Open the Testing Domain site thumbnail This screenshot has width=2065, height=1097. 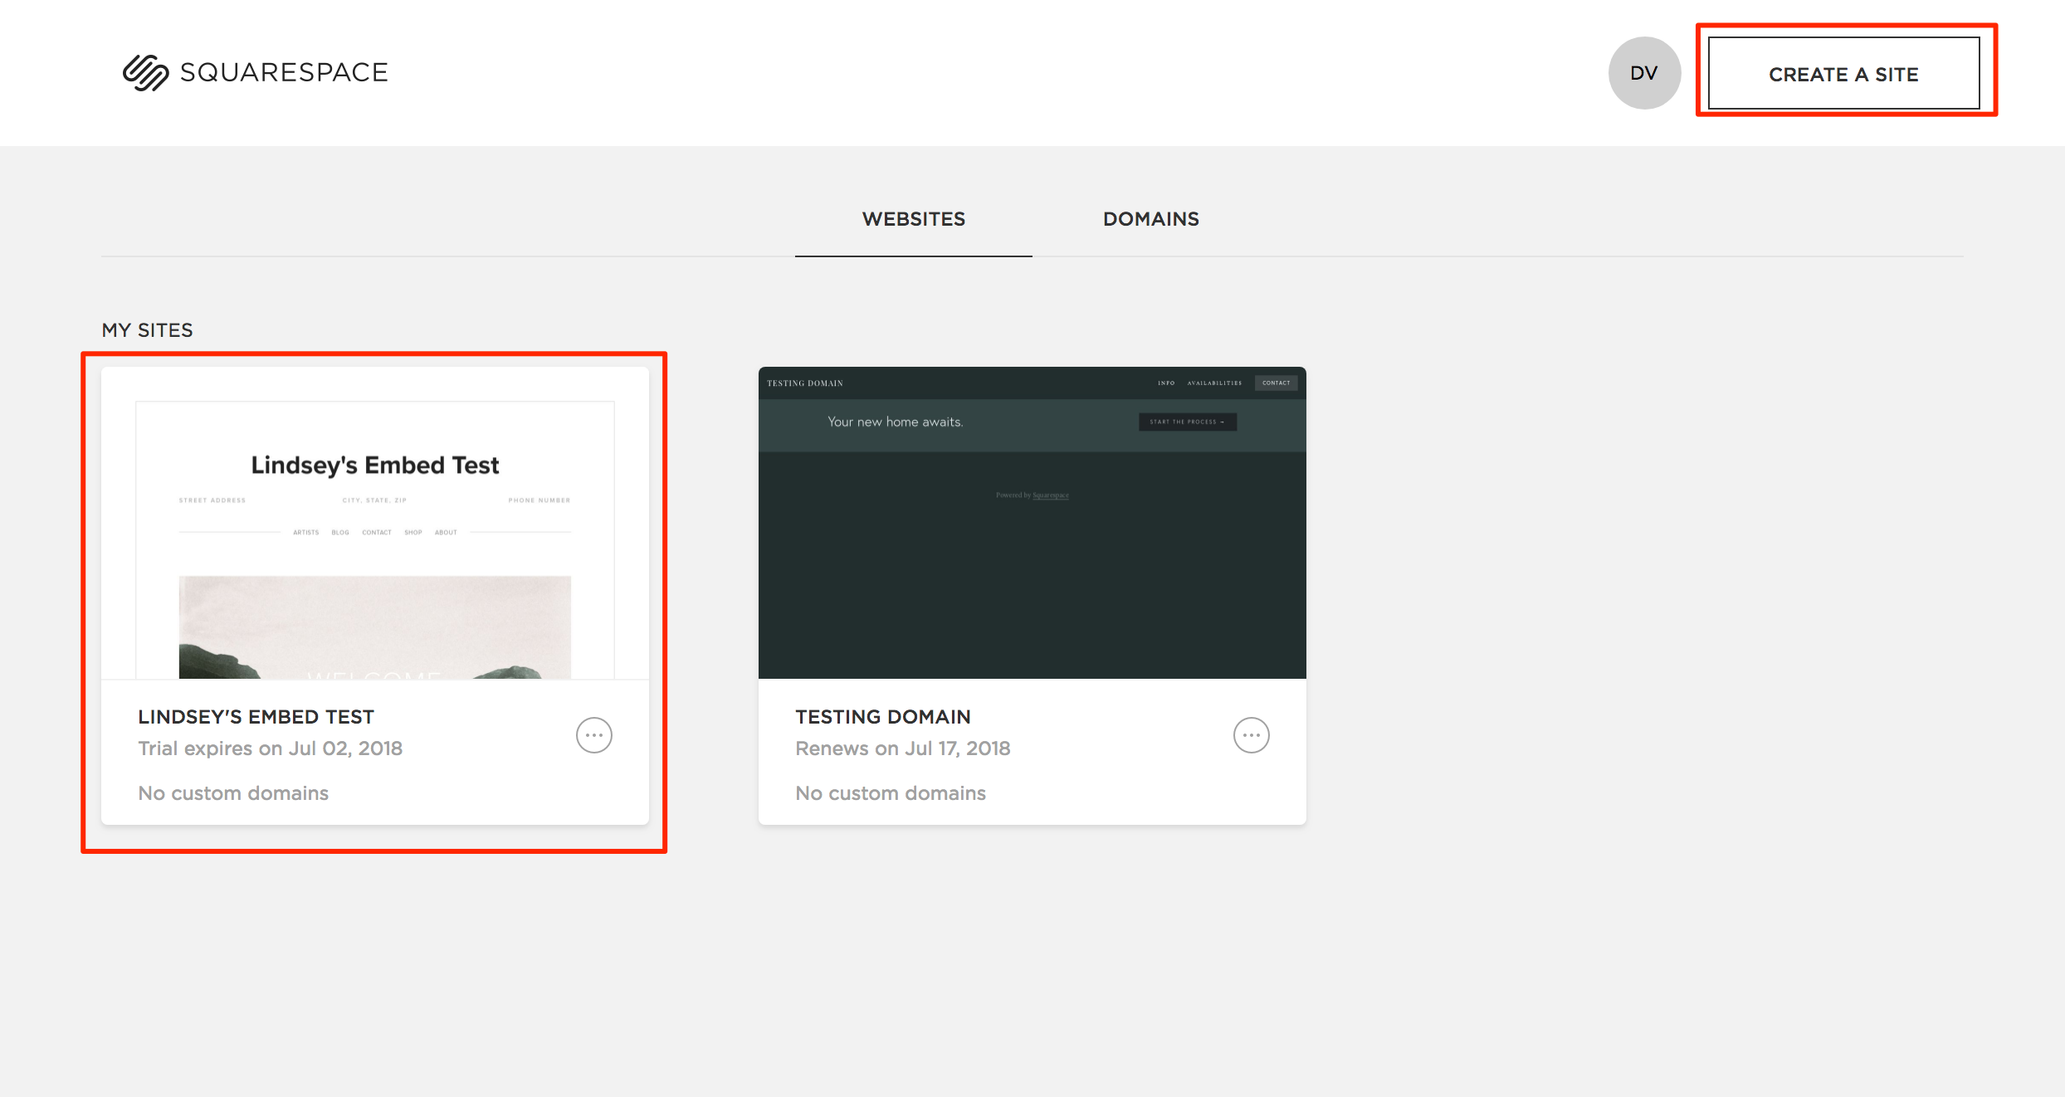[1032, 523]
